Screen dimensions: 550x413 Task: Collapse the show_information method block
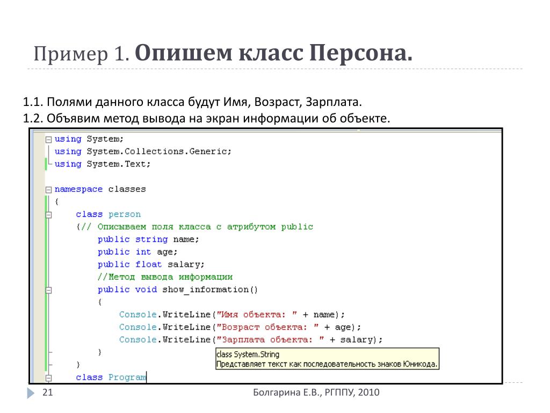point(48,290)
